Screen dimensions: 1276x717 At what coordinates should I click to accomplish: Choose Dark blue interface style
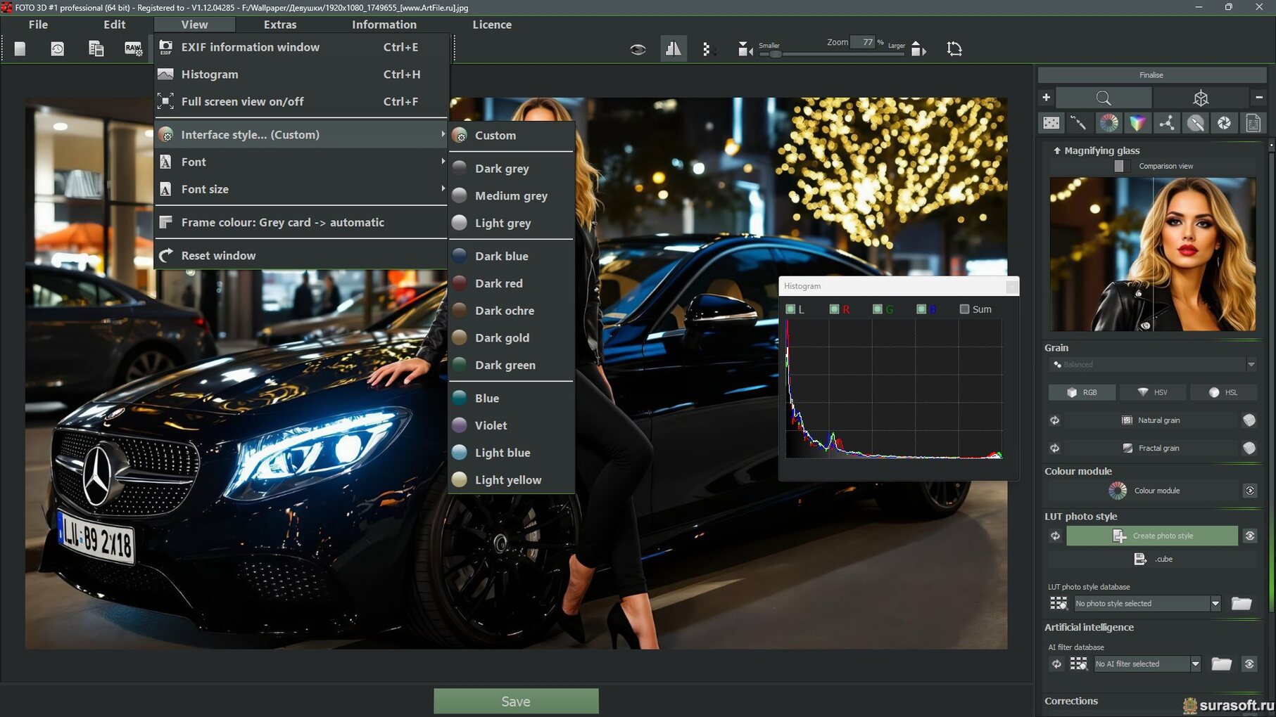pyautogui.click(x=501, y=257)
